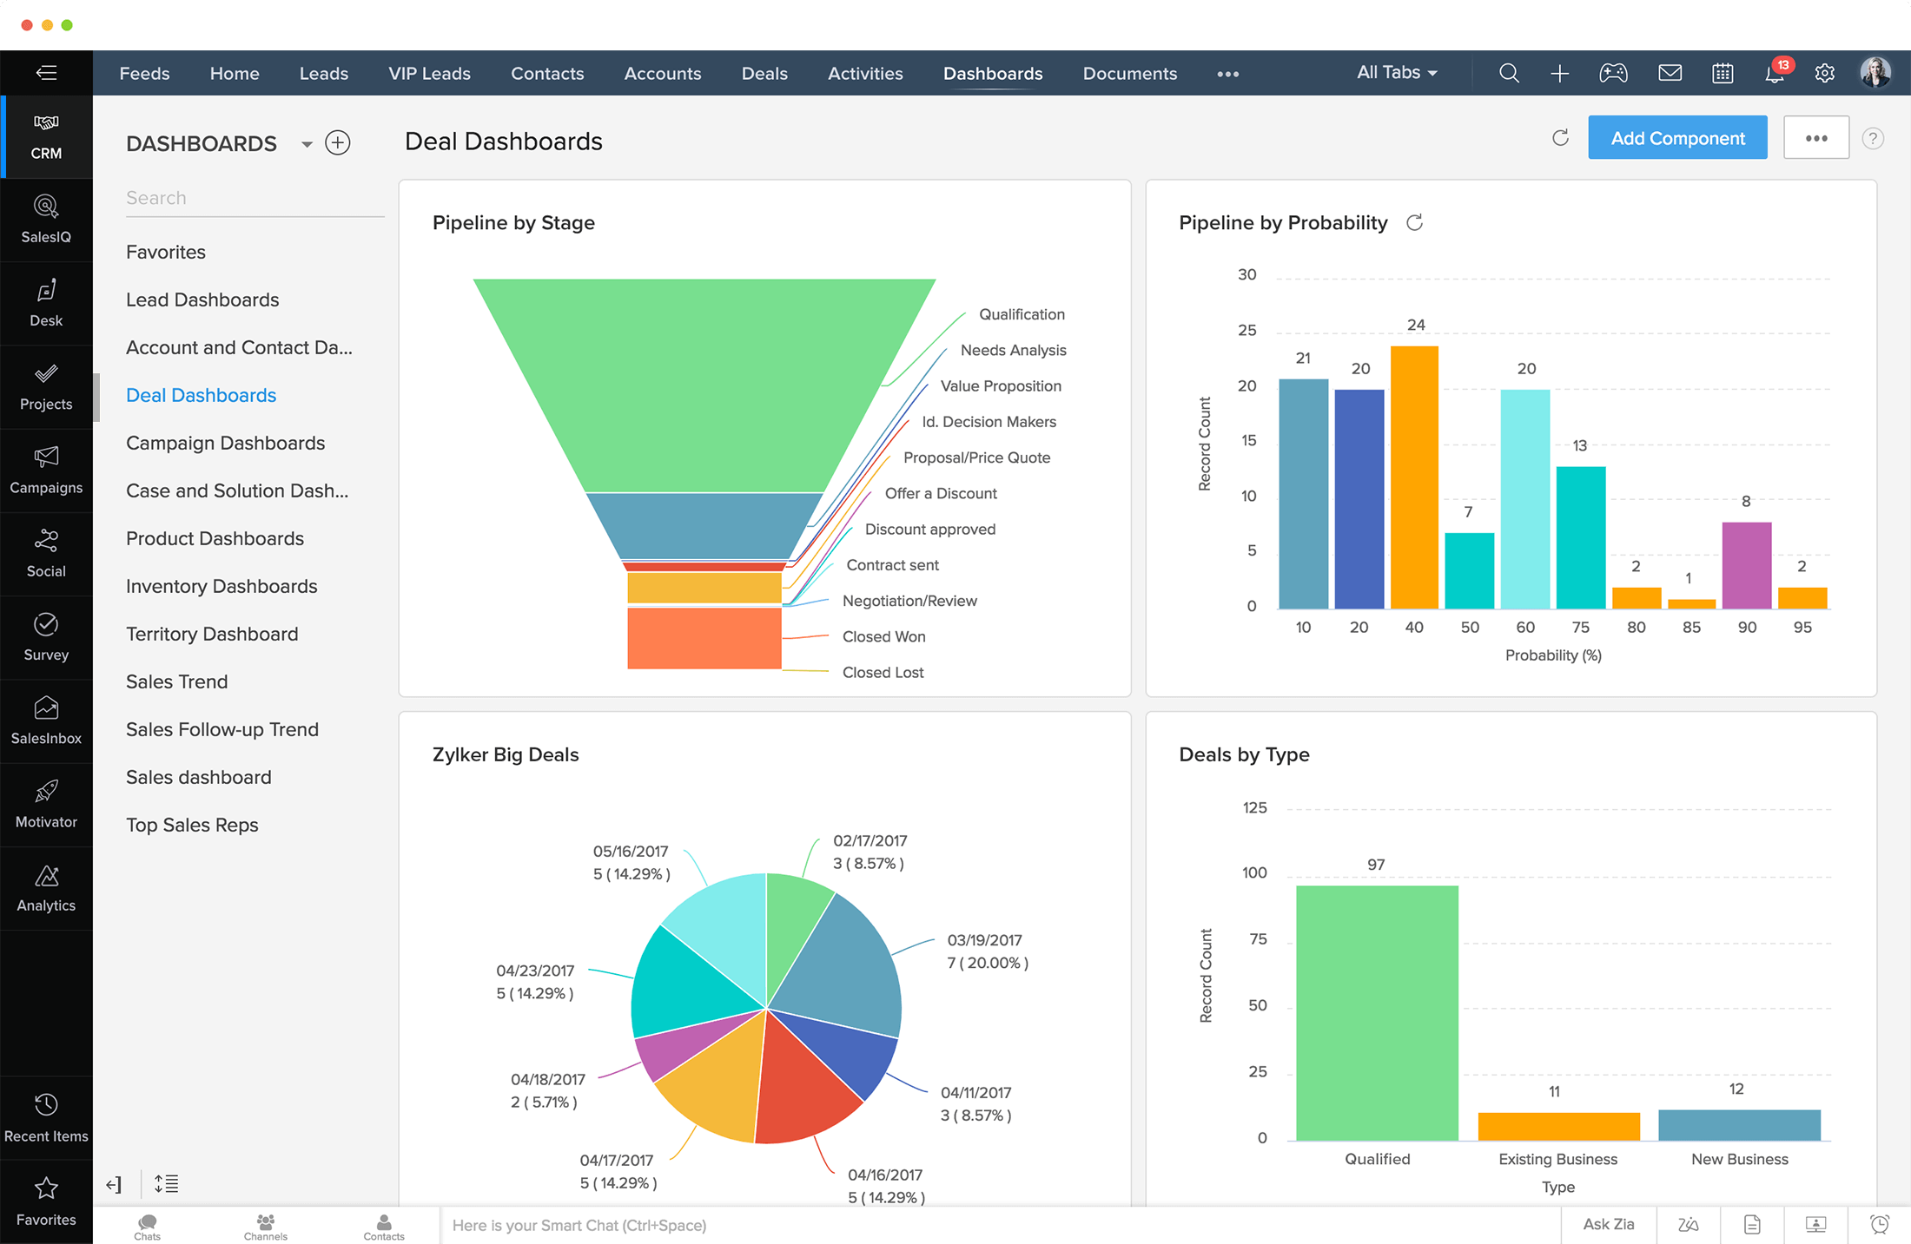
Task: Toggle the Feeds navigation tab
Action: pyautogui.click(x=145, y=72)
